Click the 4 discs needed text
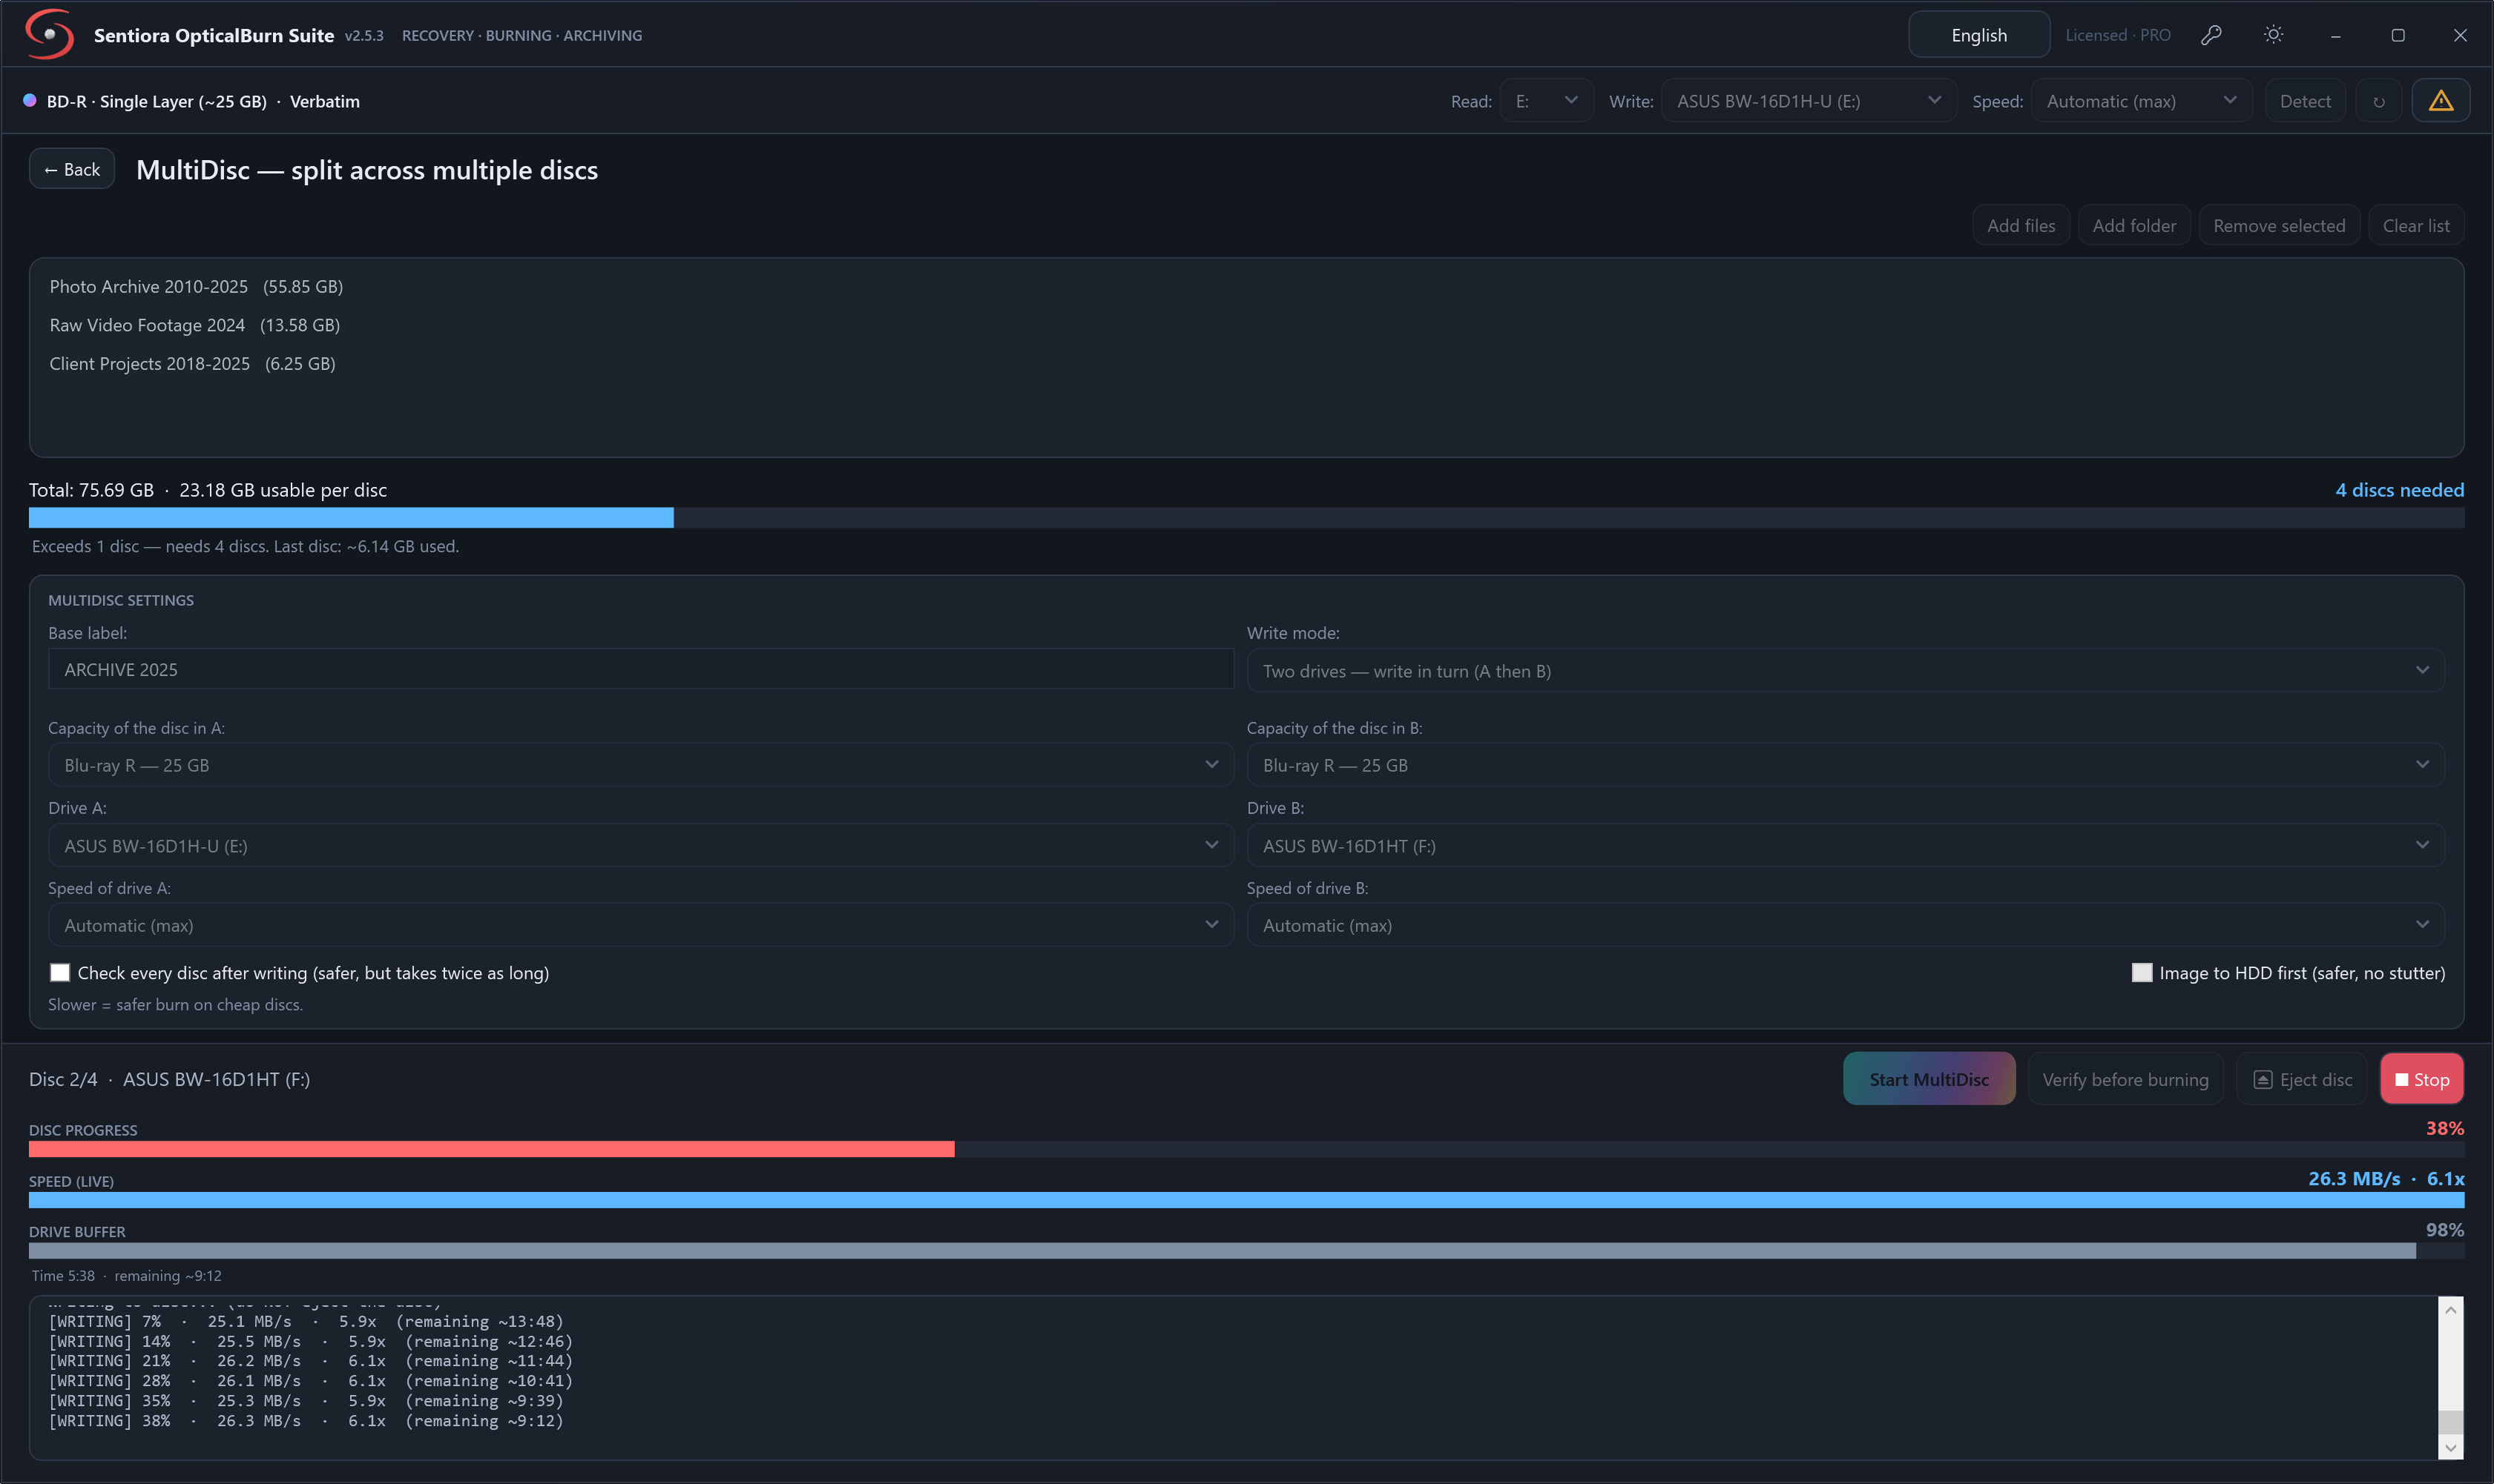The width and height of the screenshot is (2494, 1484). 2399,490
